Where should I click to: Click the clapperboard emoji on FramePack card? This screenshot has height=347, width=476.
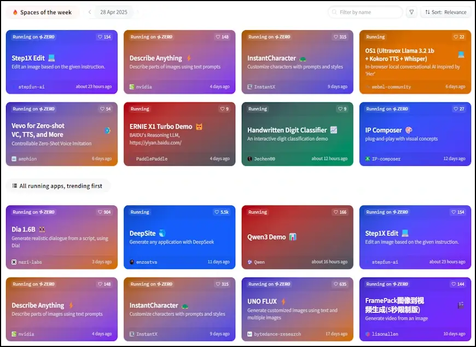(461, 305)
